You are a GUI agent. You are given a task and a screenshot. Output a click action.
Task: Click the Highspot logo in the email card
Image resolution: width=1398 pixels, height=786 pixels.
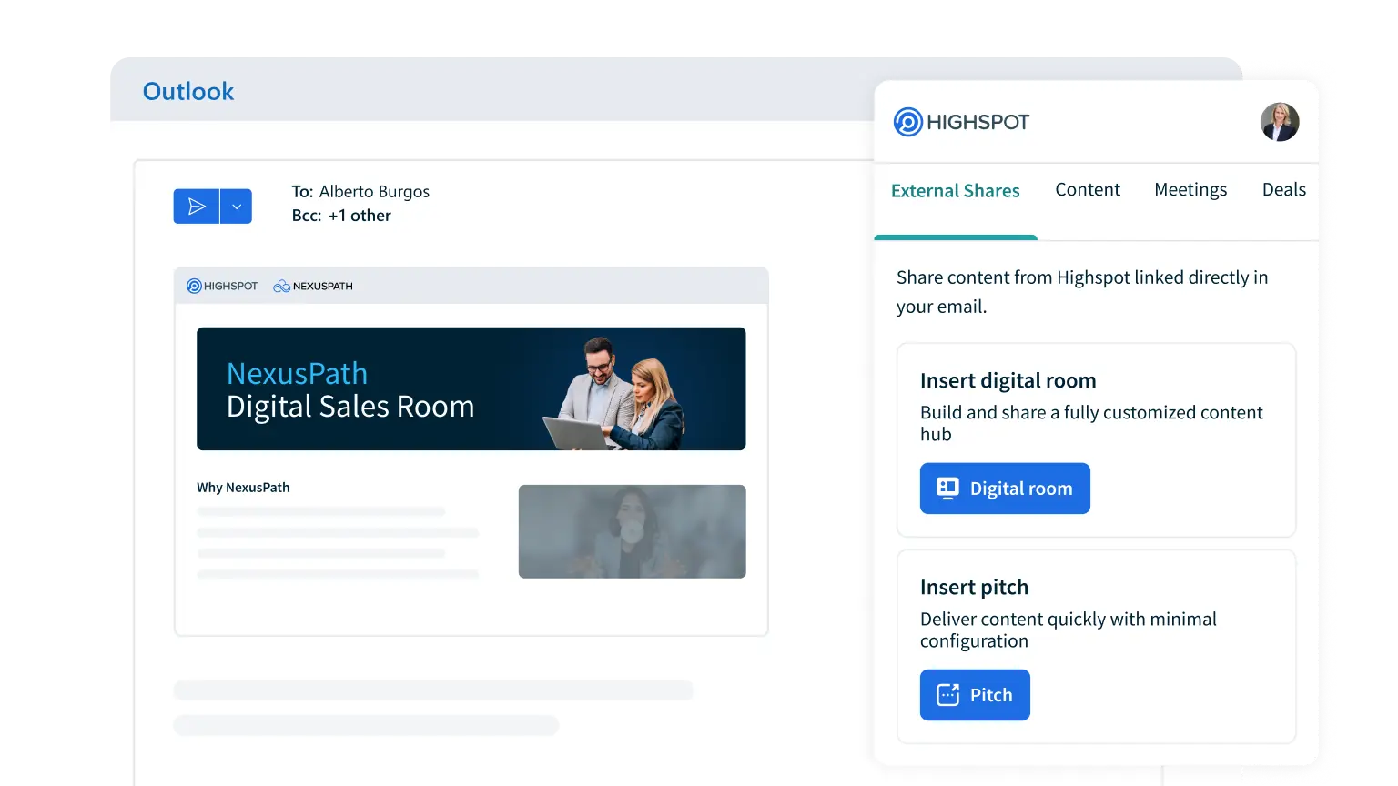(x=222, y=286)
